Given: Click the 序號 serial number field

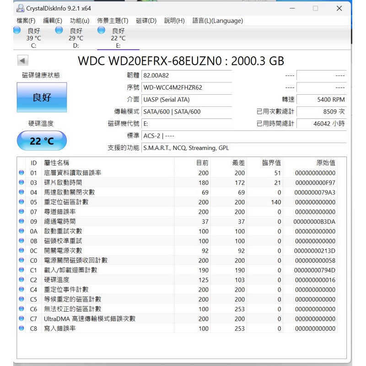Looking at the screenshot, I should 186,87.
